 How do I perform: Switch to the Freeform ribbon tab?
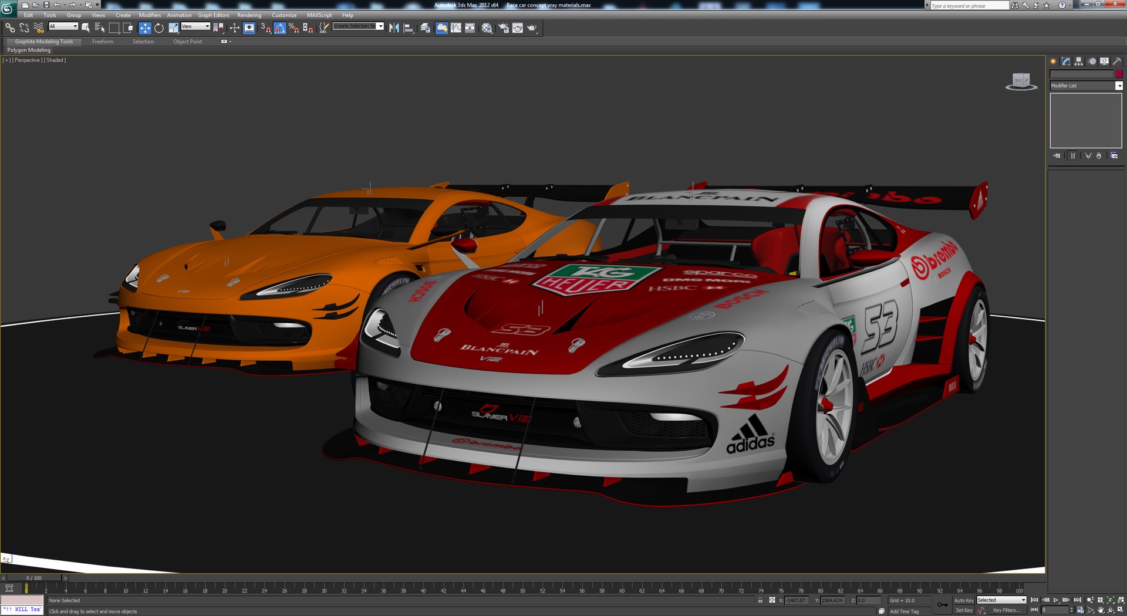tap(103, 42)
